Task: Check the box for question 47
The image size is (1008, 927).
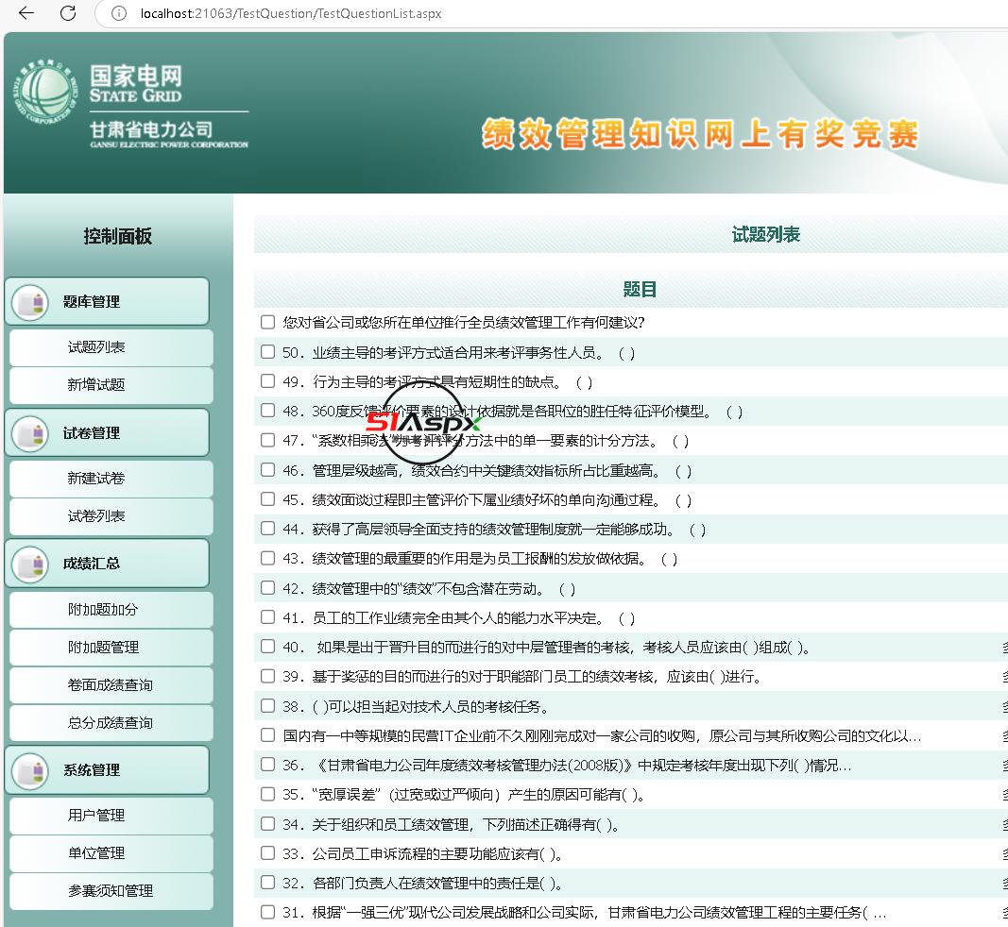Action: click(267, 440)
